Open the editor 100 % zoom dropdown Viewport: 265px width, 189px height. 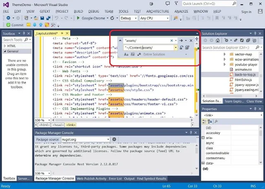49,120
